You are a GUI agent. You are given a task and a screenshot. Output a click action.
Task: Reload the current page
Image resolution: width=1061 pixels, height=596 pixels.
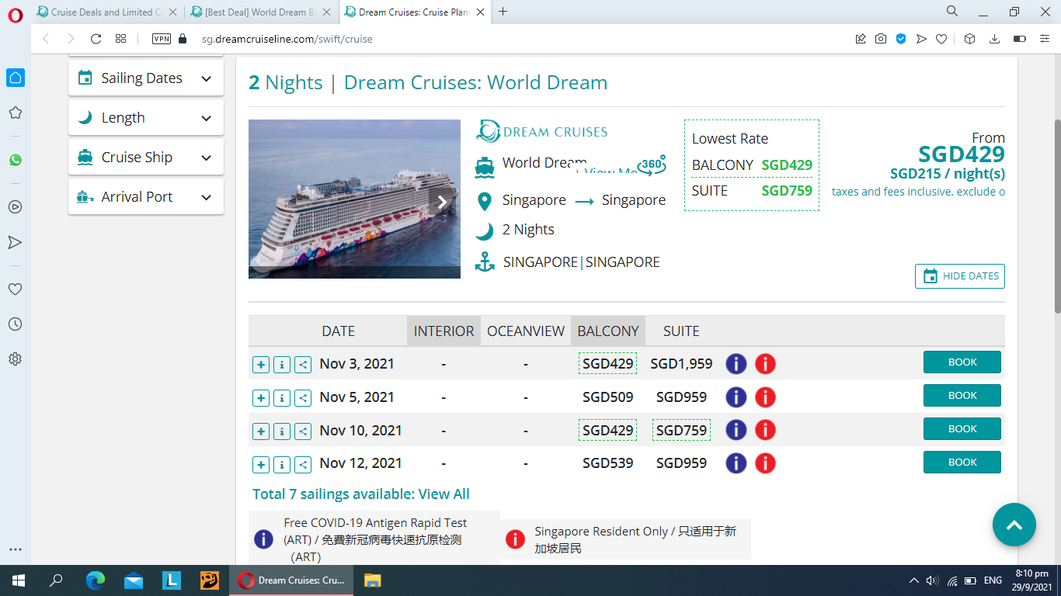pyautogui.click(x=96, y=39)
